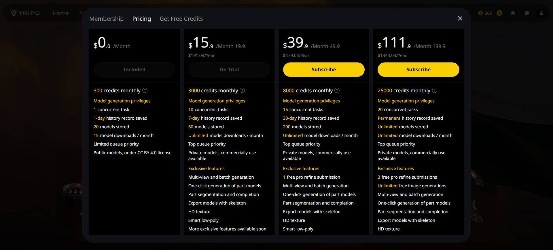The height and width of the screenshot is (250, 553).
Task: Open the user profile avatar menu
Action: point(541,13)
